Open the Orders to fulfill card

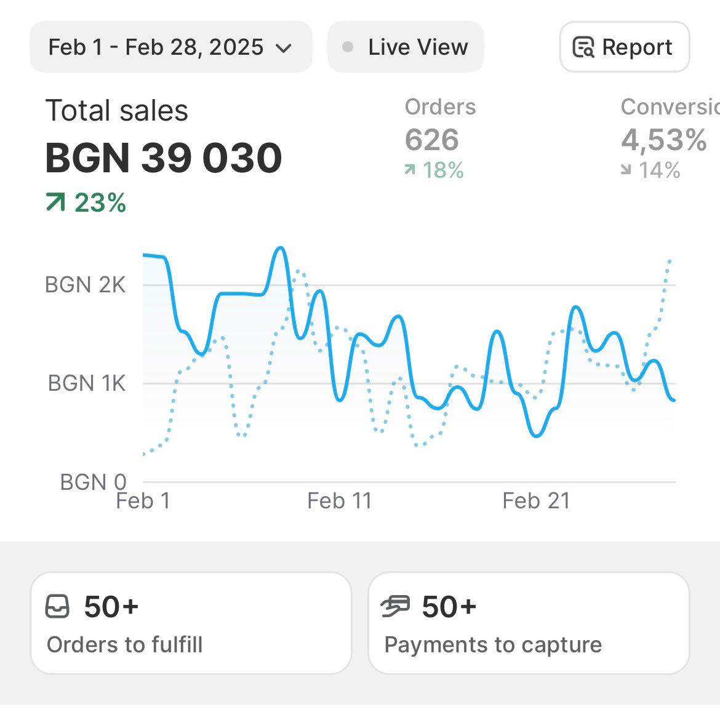191,623
